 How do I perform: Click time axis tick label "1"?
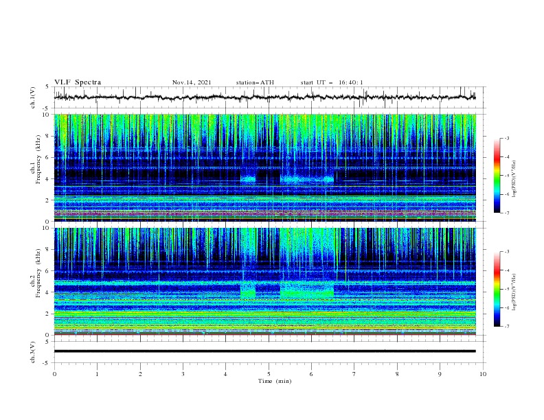97,374
